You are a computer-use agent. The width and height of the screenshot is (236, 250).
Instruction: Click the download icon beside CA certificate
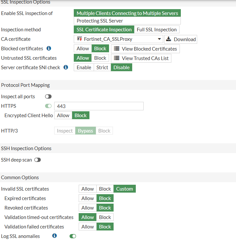click(168, 39)
